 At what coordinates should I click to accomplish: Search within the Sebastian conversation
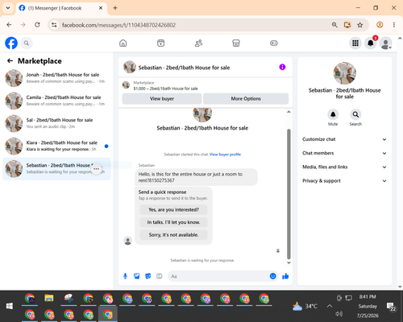pos(355,114)
